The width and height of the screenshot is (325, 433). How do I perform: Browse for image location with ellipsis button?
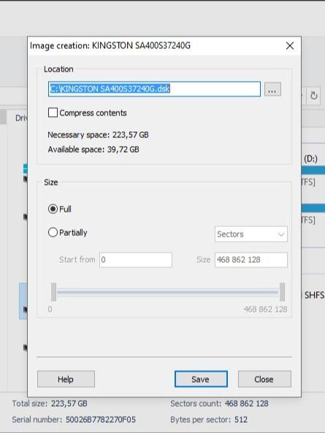tap(272, 89)
